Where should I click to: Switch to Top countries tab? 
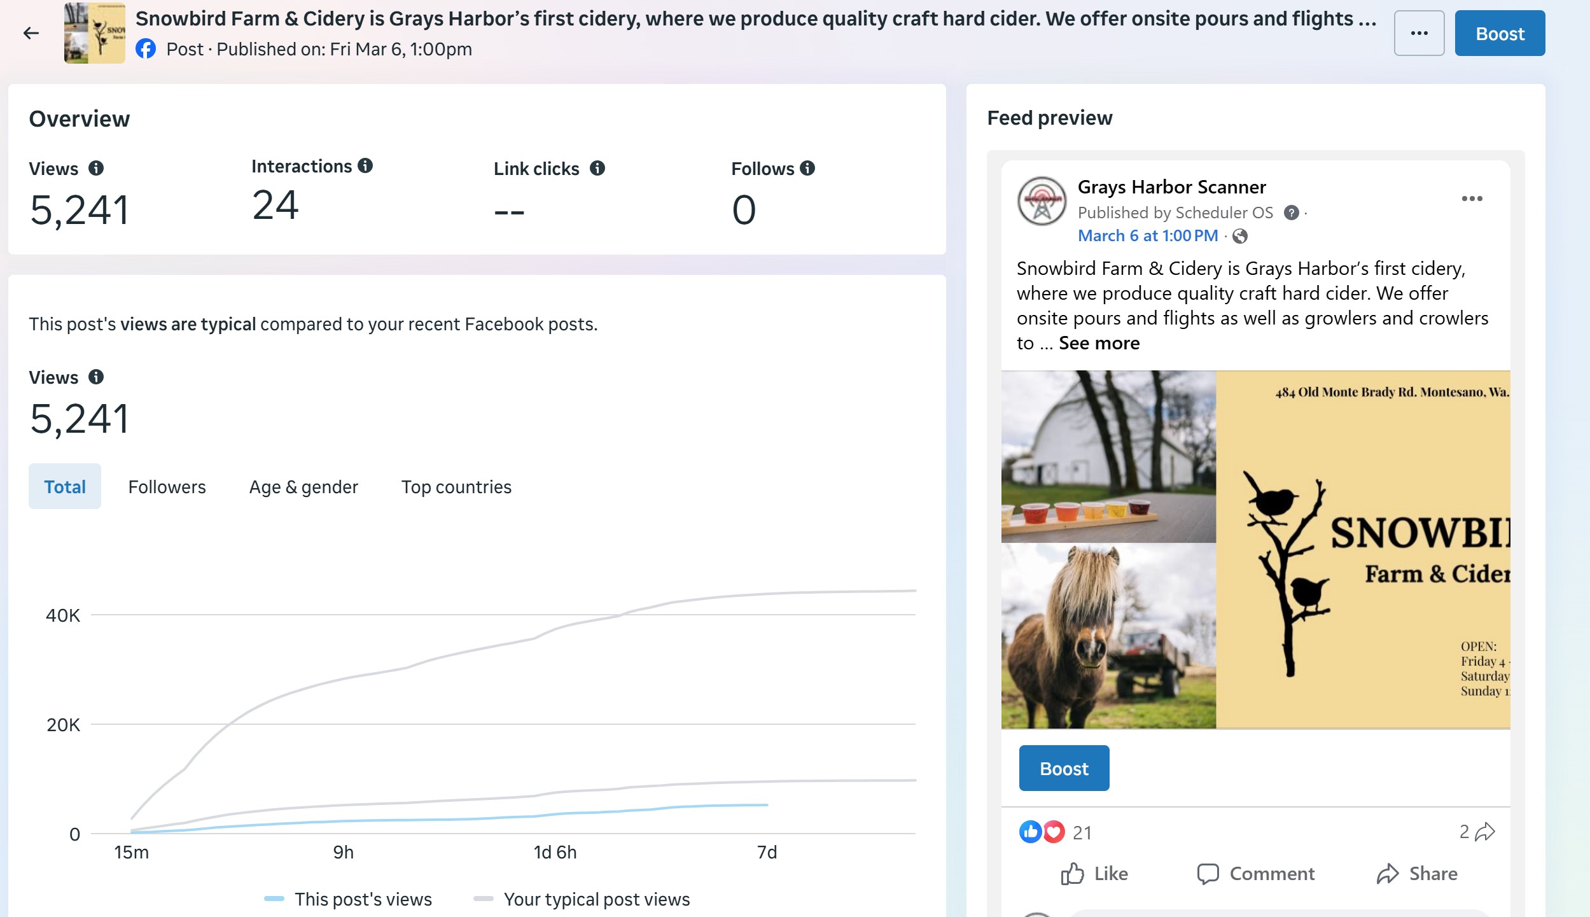coord(456,486)
